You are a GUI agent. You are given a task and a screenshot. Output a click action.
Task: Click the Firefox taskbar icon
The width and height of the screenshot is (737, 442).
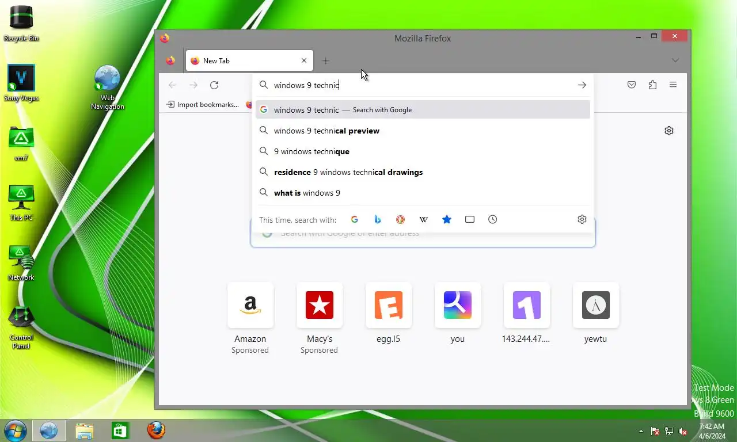click(x=156, y=430)
